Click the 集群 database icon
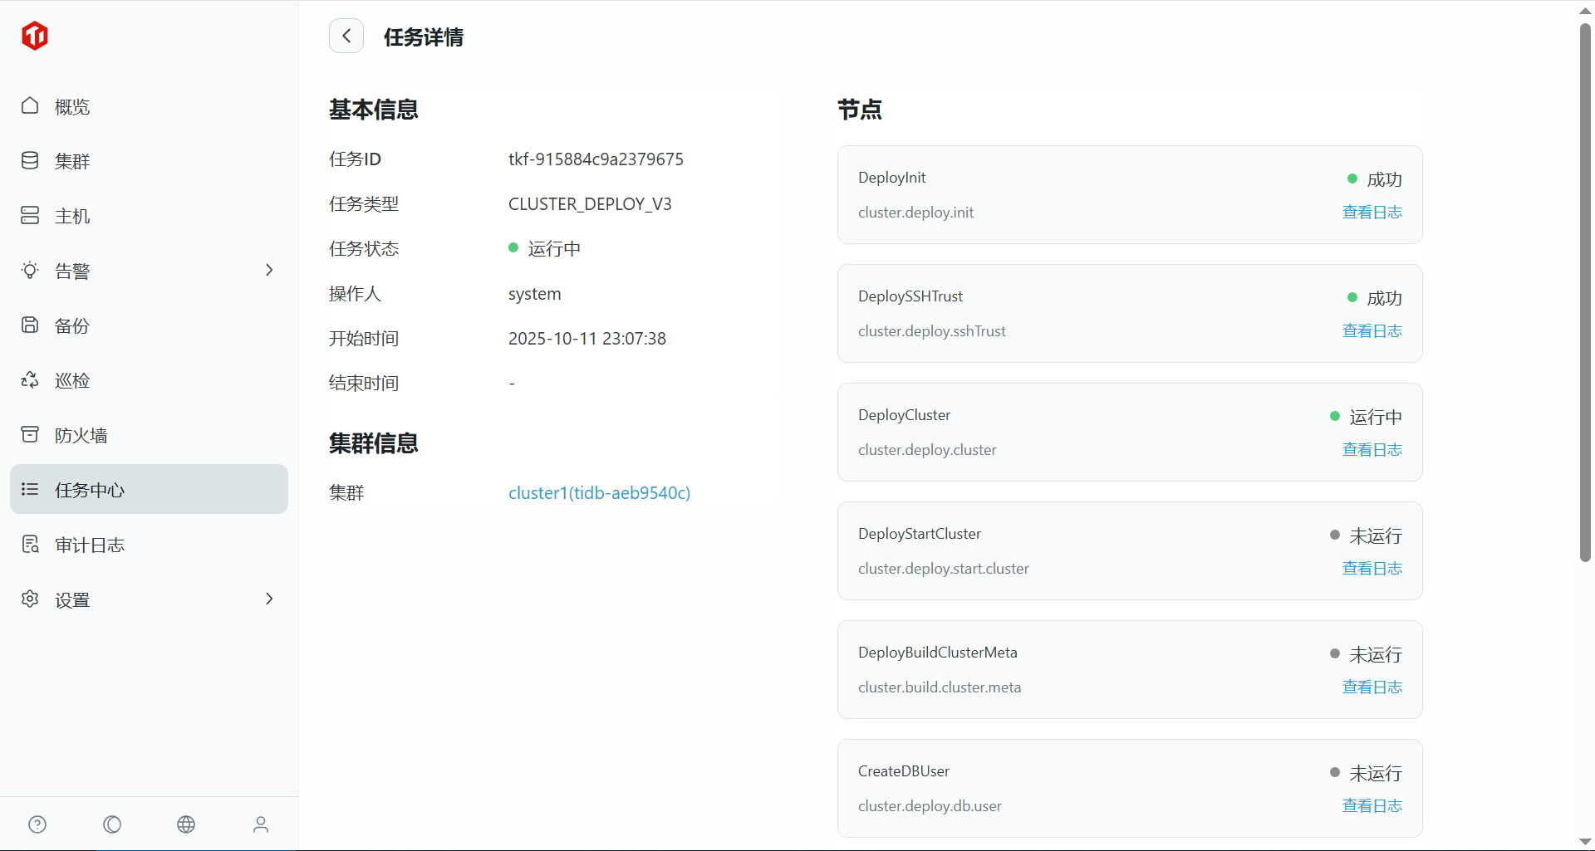This screenshot has width=1595, height=851. pos(30,161)
